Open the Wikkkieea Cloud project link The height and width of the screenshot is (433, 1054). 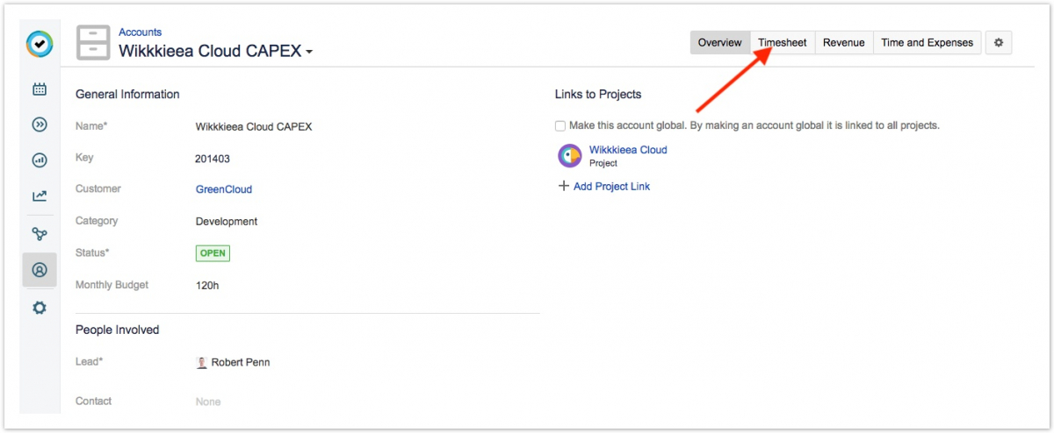(x=628, y=150)
